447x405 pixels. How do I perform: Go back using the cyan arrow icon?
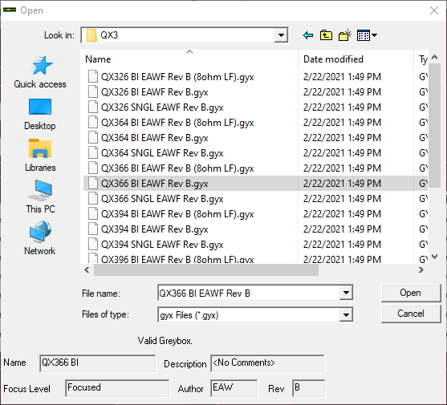308,35
